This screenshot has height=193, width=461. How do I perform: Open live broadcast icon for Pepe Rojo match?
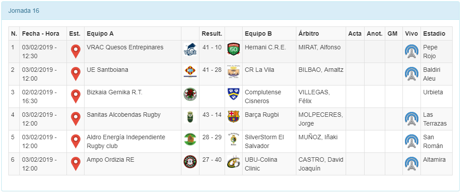(x=412, y=52)
